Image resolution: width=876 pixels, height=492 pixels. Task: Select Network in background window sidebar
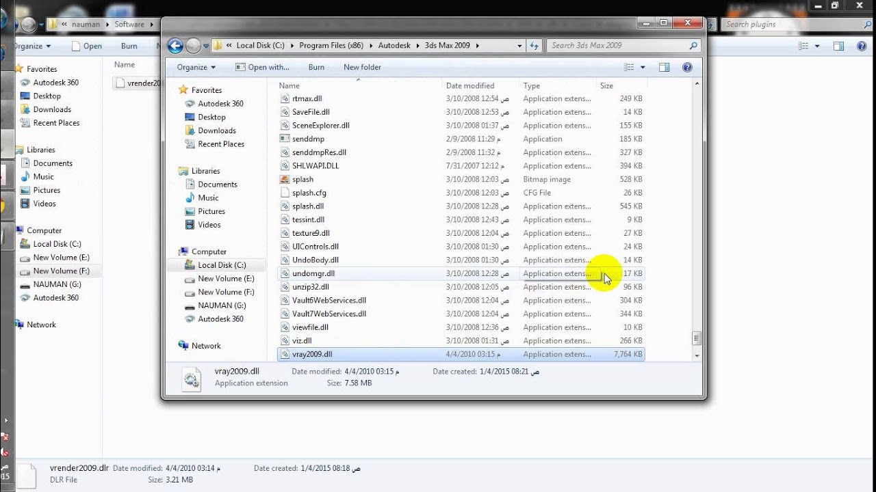(41, 325)
